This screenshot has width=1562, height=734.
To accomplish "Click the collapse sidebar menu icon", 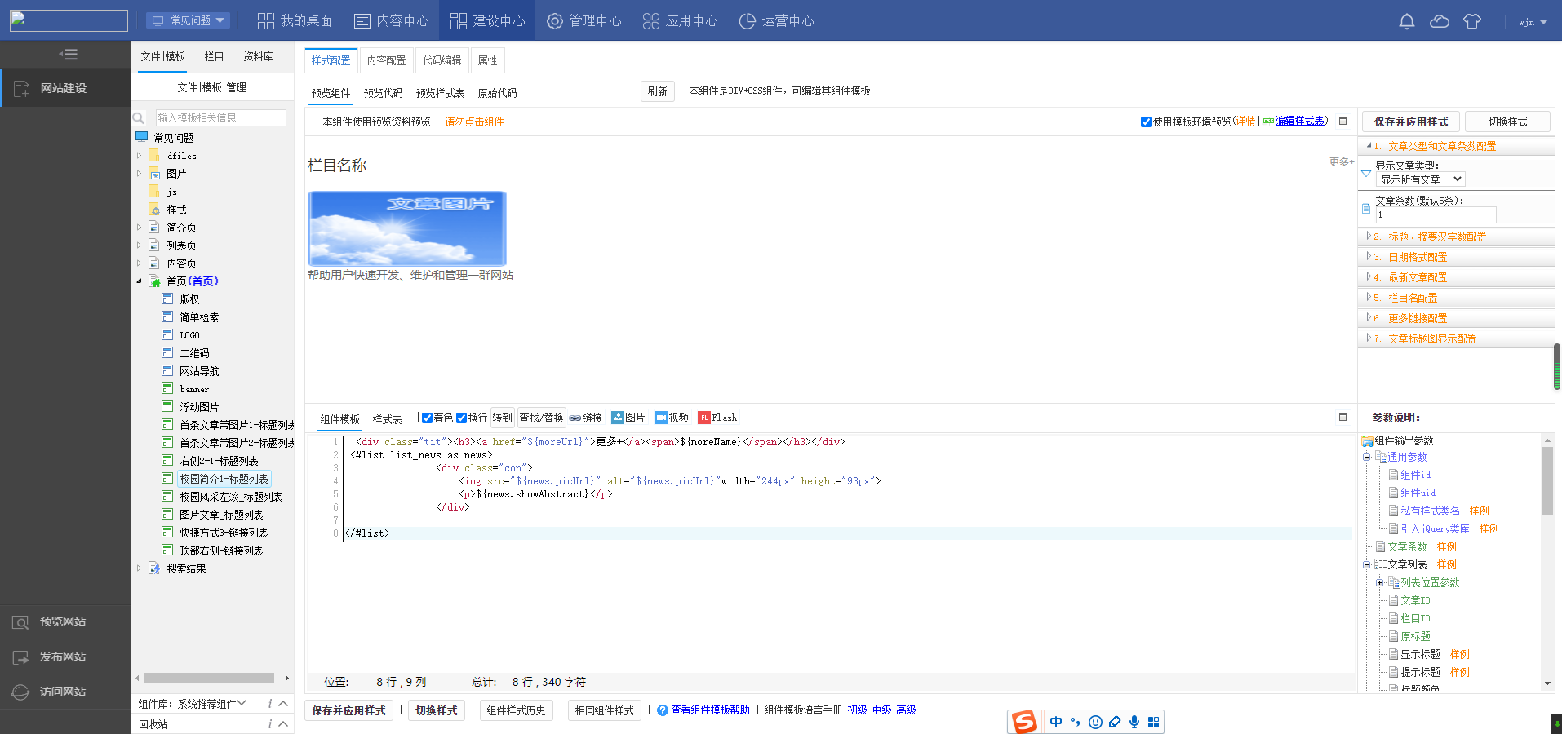I will pyautogui.click(x=69, y=54).
